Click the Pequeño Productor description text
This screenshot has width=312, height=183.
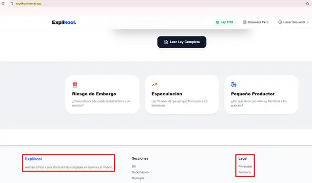pyautogui.click(x=259, y=103)
